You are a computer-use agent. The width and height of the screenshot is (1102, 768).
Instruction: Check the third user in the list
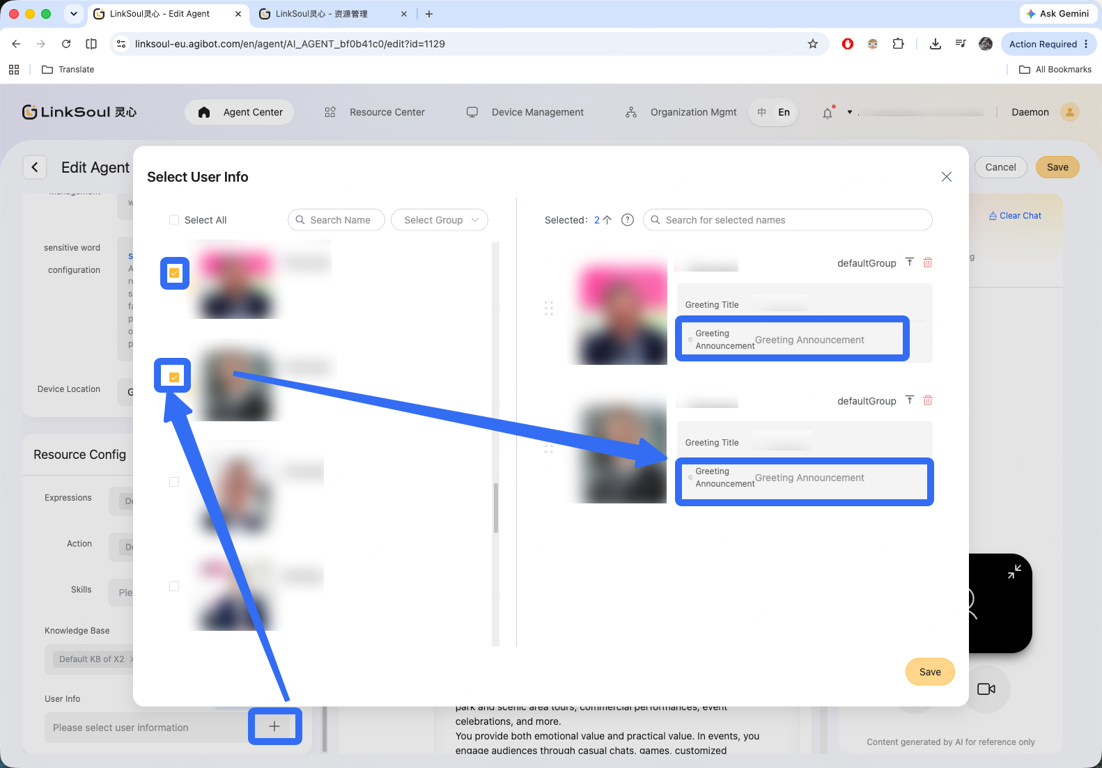[174, 482]
